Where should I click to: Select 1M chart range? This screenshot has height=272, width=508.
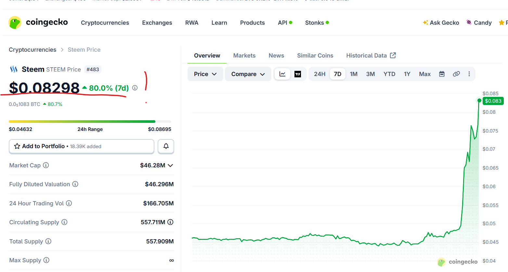tap(354, 74)
